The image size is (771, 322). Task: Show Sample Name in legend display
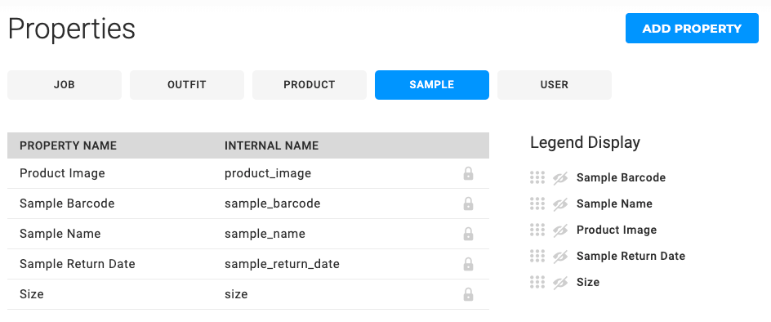pos(560,203)
